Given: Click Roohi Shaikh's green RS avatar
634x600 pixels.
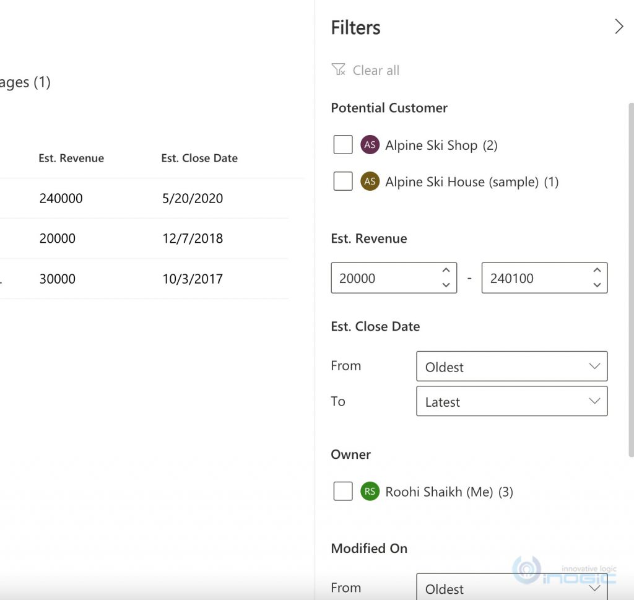Looking at the screenshot, I should [370, 492].
